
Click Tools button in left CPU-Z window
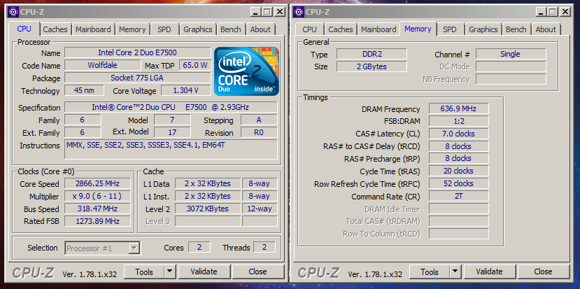pyautogui.click(x=144, y=272)
